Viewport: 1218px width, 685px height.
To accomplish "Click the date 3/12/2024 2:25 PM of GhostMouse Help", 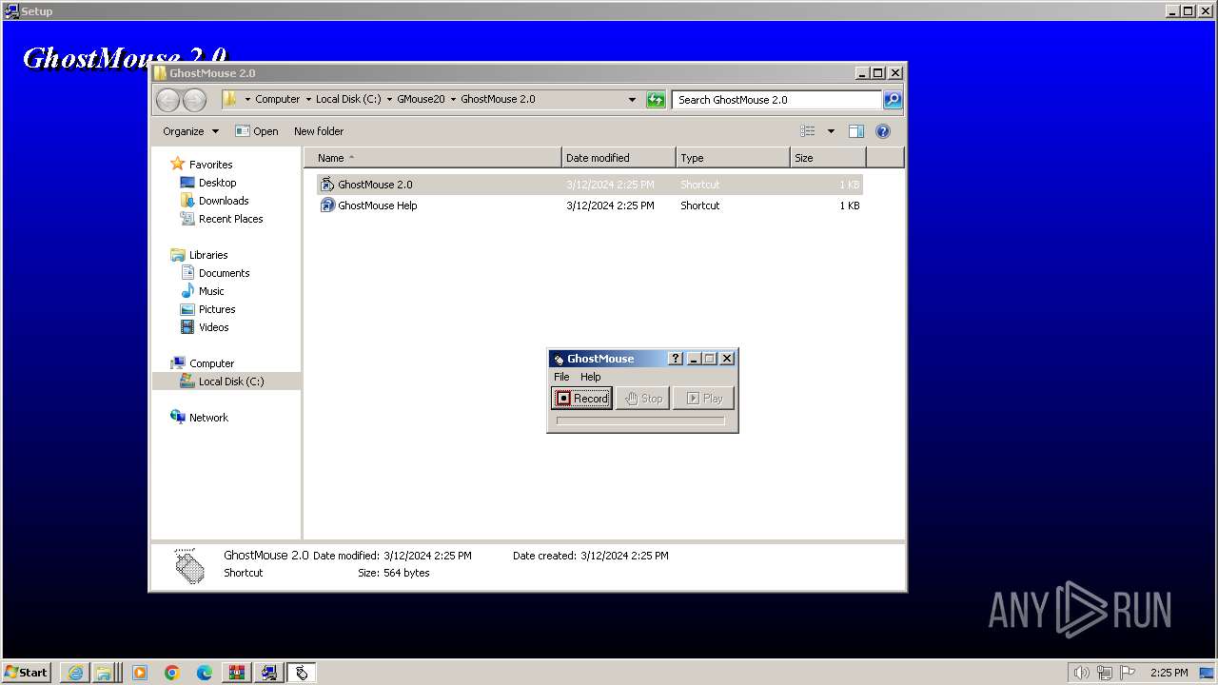I will pos(610,205).
